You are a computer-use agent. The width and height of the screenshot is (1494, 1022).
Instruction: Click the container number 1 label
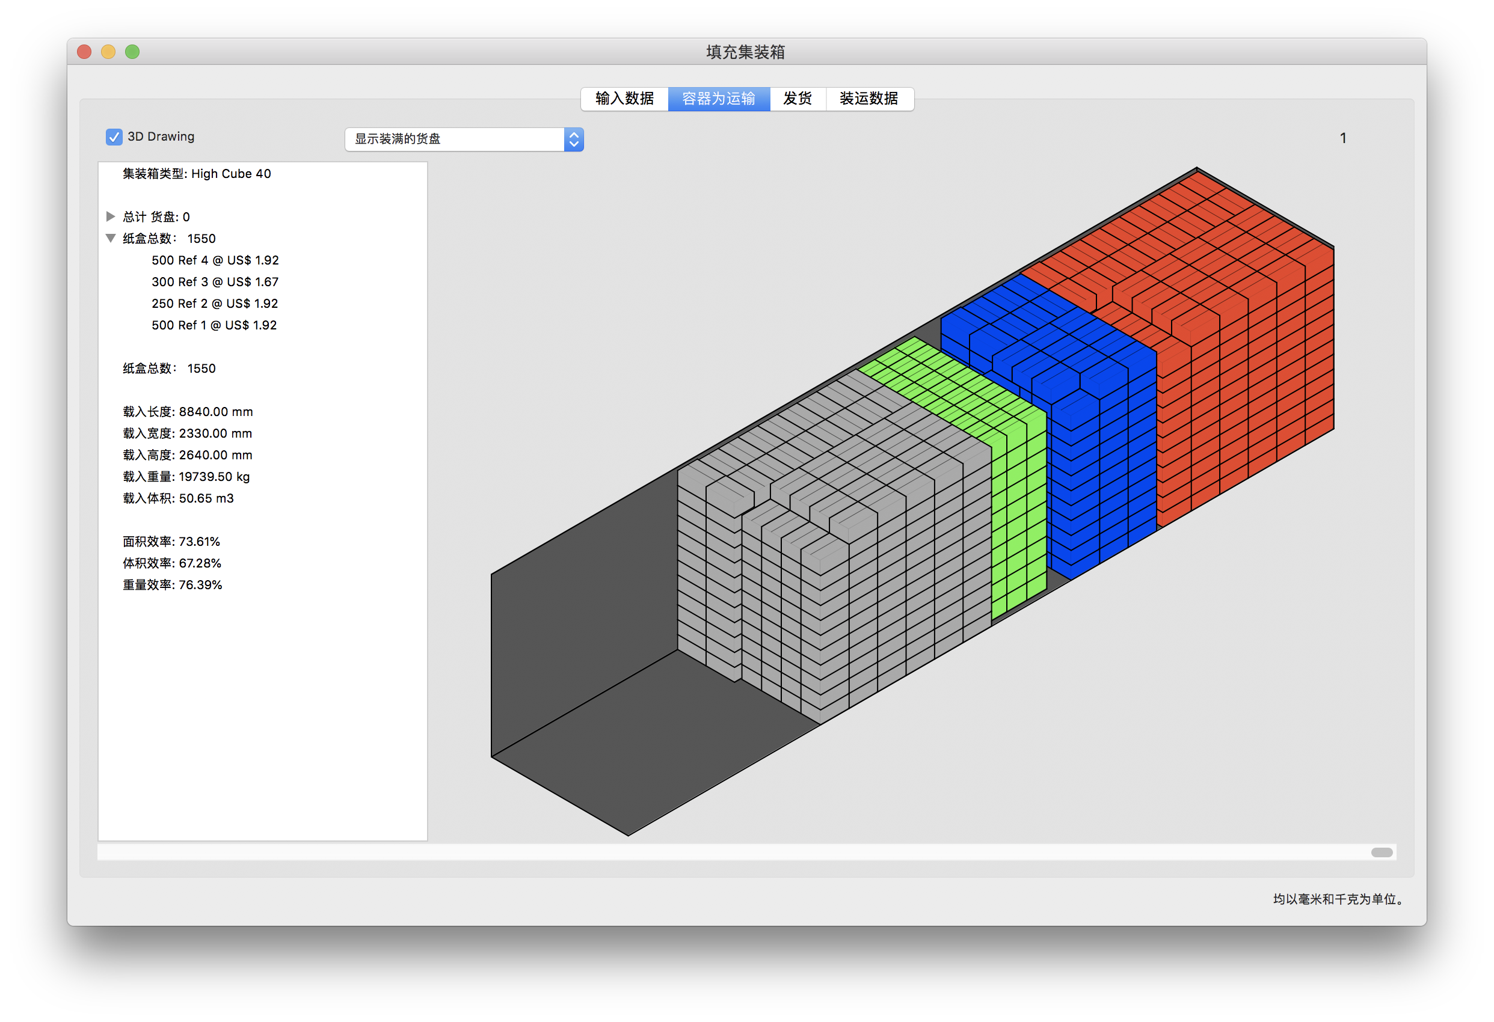1343,138
